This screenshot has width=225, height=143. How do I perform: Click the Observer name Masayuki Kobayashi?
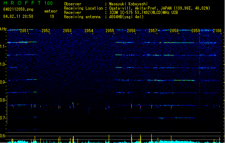pyautogui.click(x=128, y=4)
